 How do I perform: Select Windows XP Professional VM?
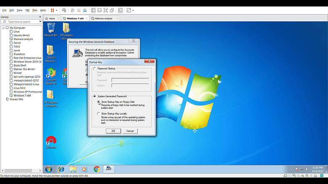coord(28,92)
